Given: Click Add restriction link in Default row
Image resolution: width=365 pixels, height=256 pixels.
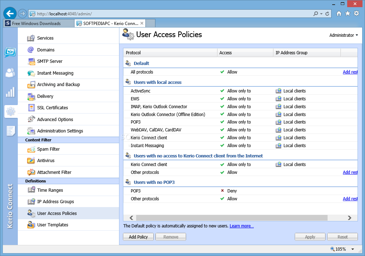Looking at the screenshot, I should [350, 72].
